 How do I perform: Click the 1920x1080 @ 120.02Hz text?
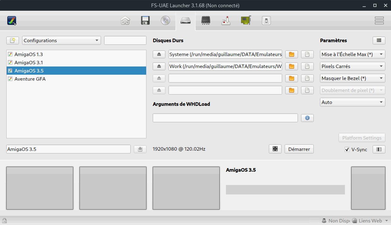pyautogui.click(x=179, y=149)
